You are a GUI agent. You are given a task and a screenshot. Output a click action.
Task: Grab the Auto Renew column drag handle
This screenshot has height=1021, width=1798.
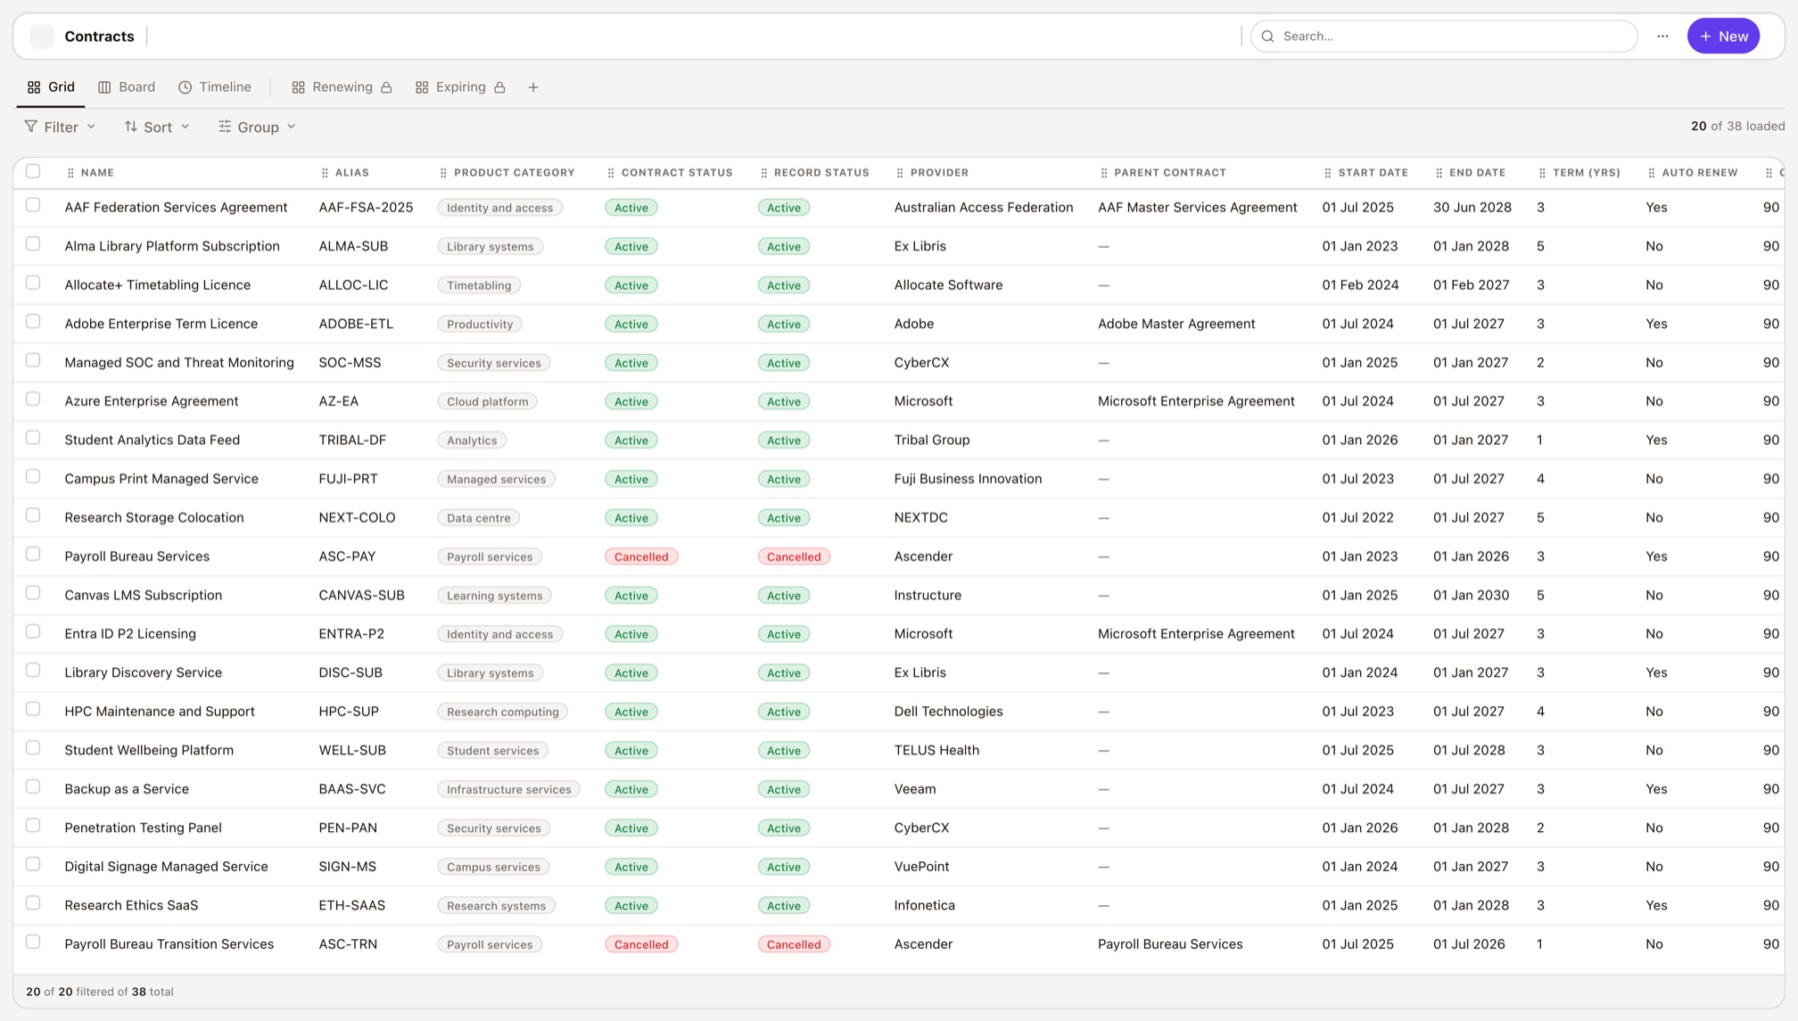point(1652,173)
